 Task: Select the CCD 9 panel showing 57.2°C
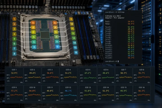(14, 93)
